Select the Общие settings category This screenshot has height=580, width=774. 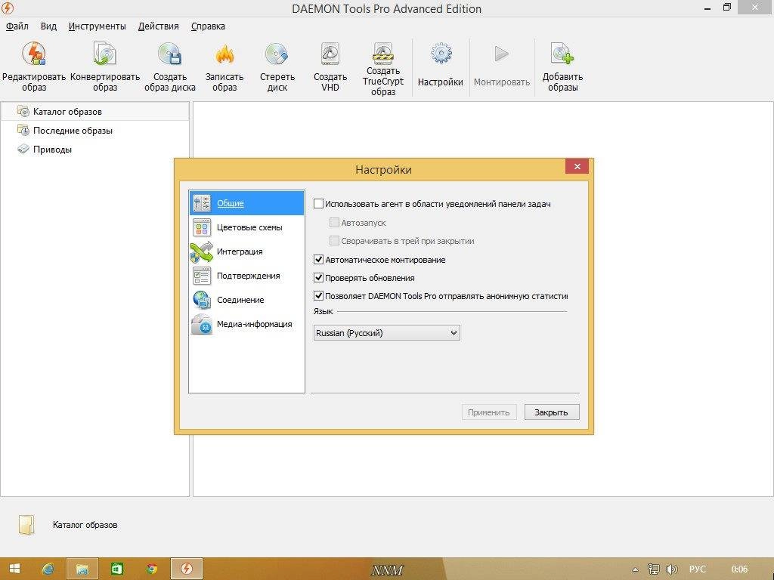(246, 202)
